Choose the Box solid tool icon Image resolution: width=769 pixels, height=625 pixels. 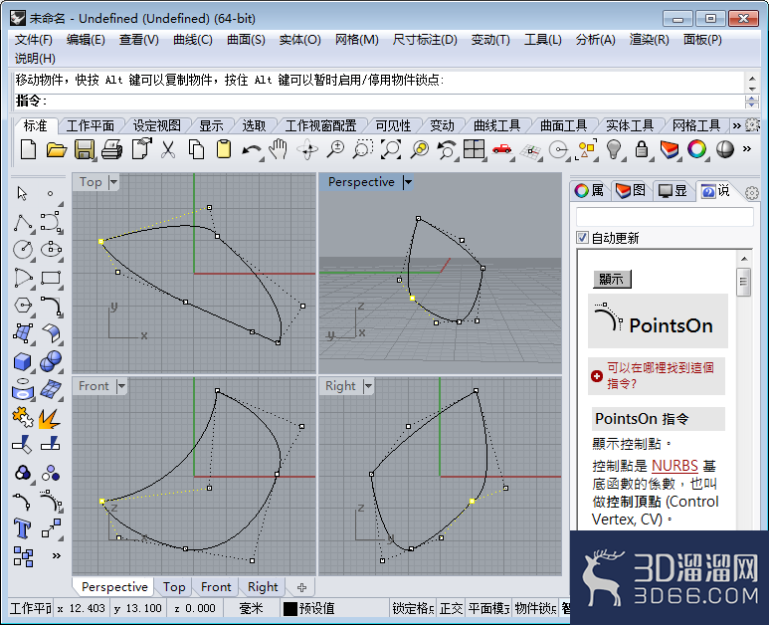click(x=22, y=362)
